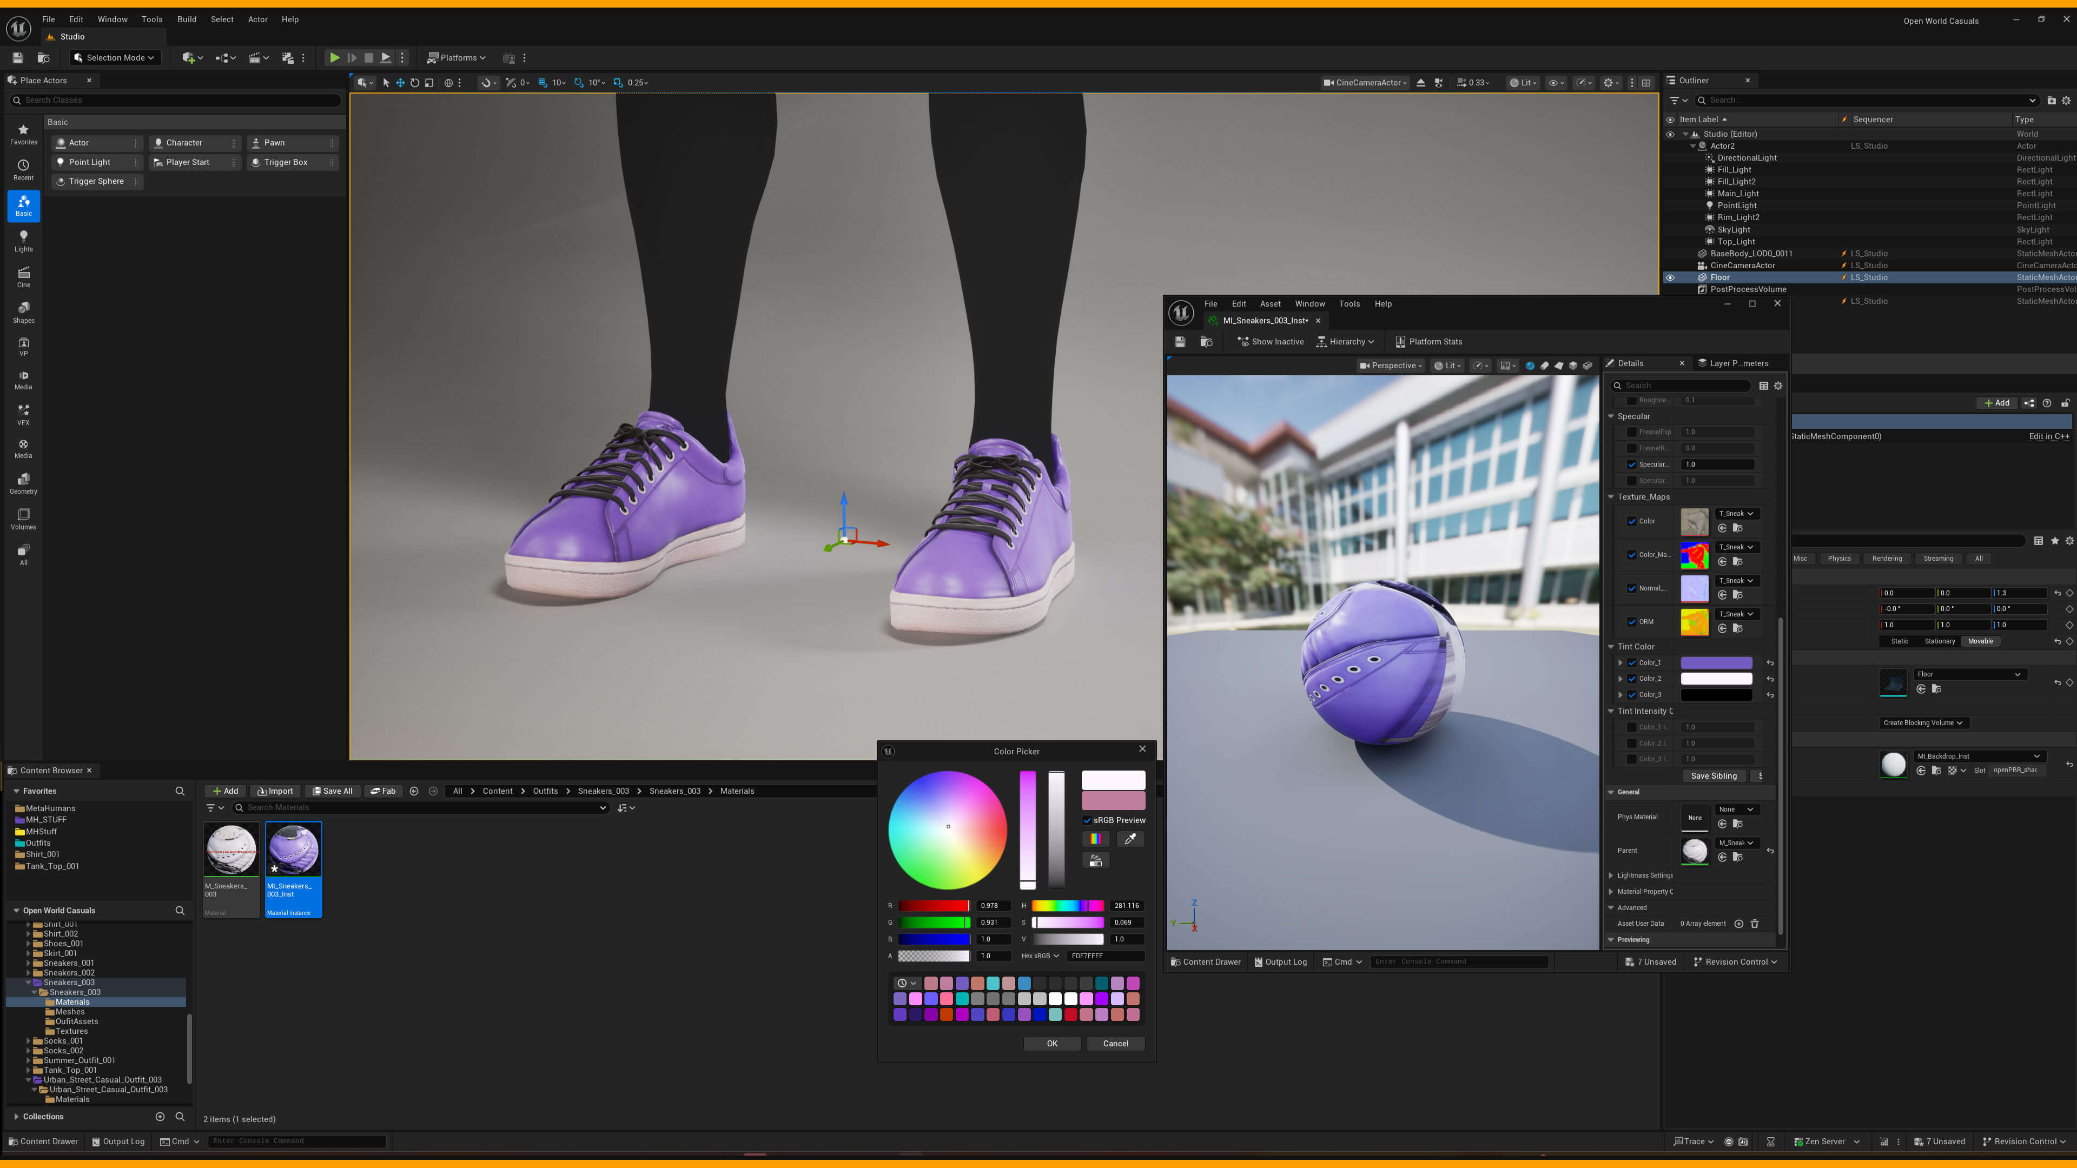2077x1168 pixels.
Task: Open VFX category in Place Actors sidebar
Action: tap(23, 414)
